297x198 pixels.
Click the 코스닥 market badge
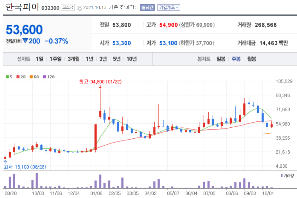click(x=68, y=7)
